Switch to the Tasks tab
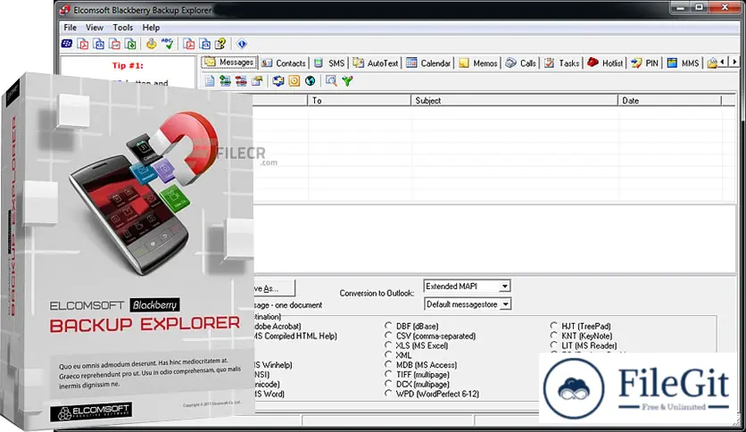746x432 pixels. coord(561,62)
